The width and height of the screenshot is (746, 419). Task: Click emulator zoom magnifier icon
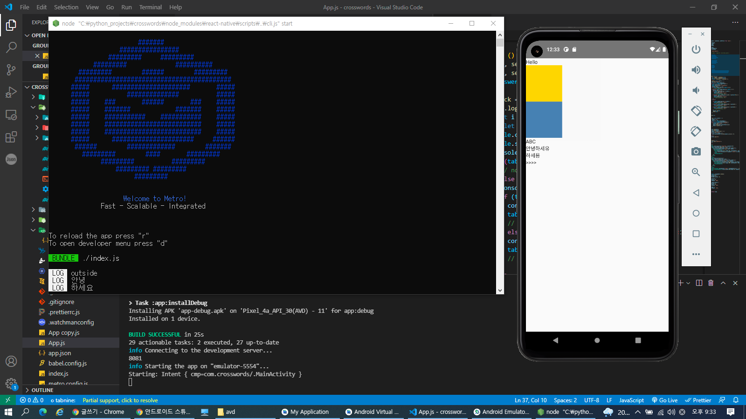[x=696, y=172]
